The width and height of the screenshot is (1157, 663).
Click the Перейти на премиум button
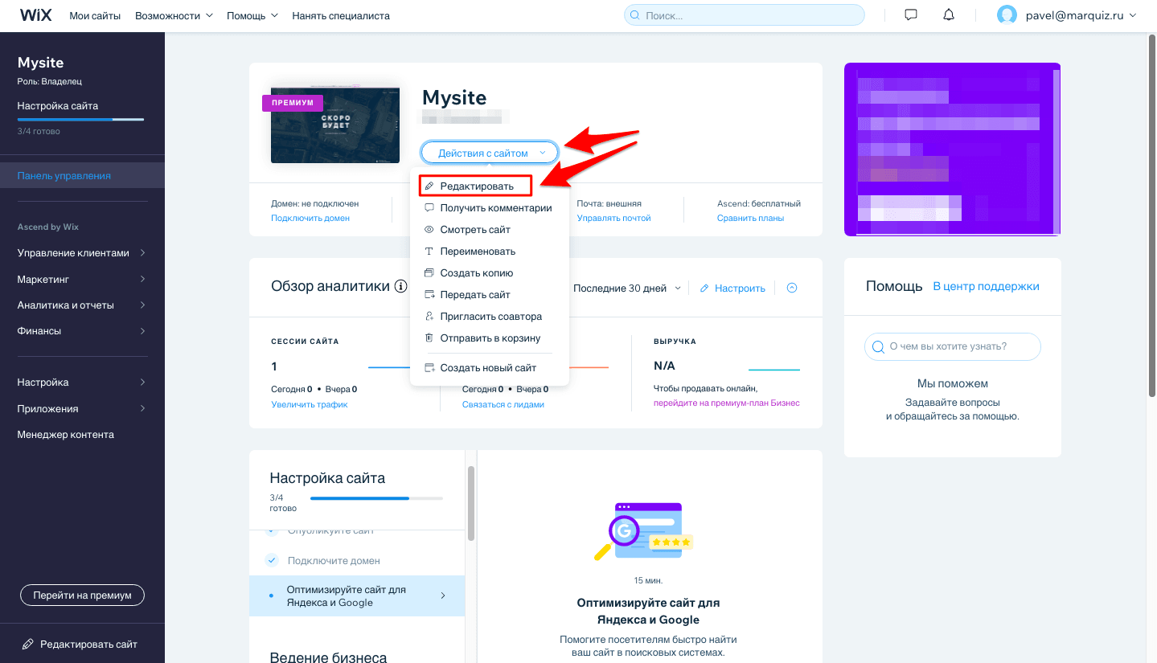coord(82,595)
